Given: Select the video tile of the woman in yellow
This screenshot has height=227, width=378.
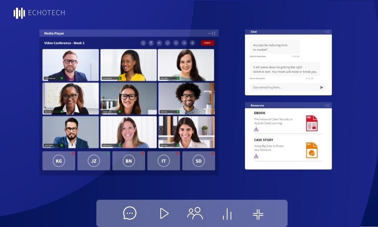Looking at the screenshot, I should coord(129,65).
